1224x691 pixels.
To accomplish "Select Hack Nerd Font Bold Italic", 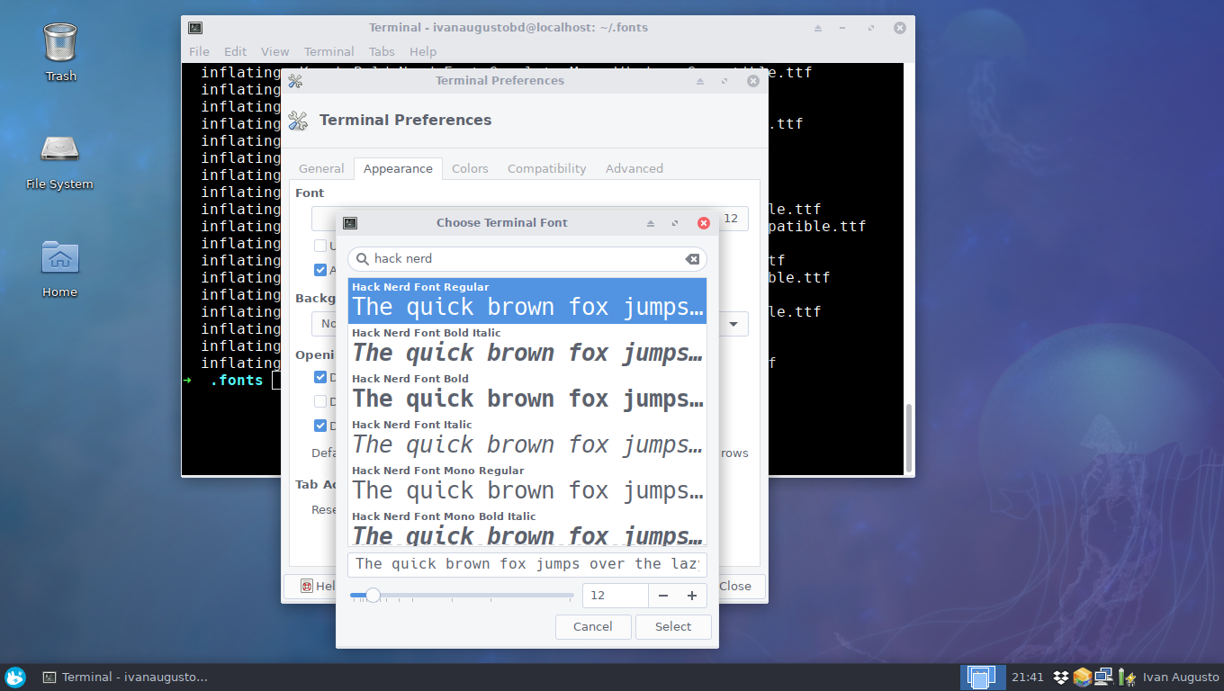I will click(x=527, y=347).
